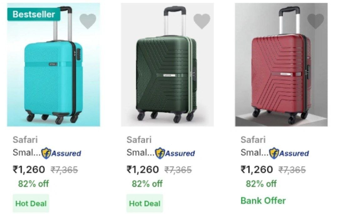Click Safari brand name of red suitcase

253,140
